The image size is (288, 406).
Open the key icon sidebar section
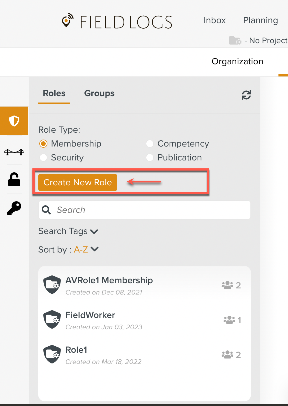[14, 208]
